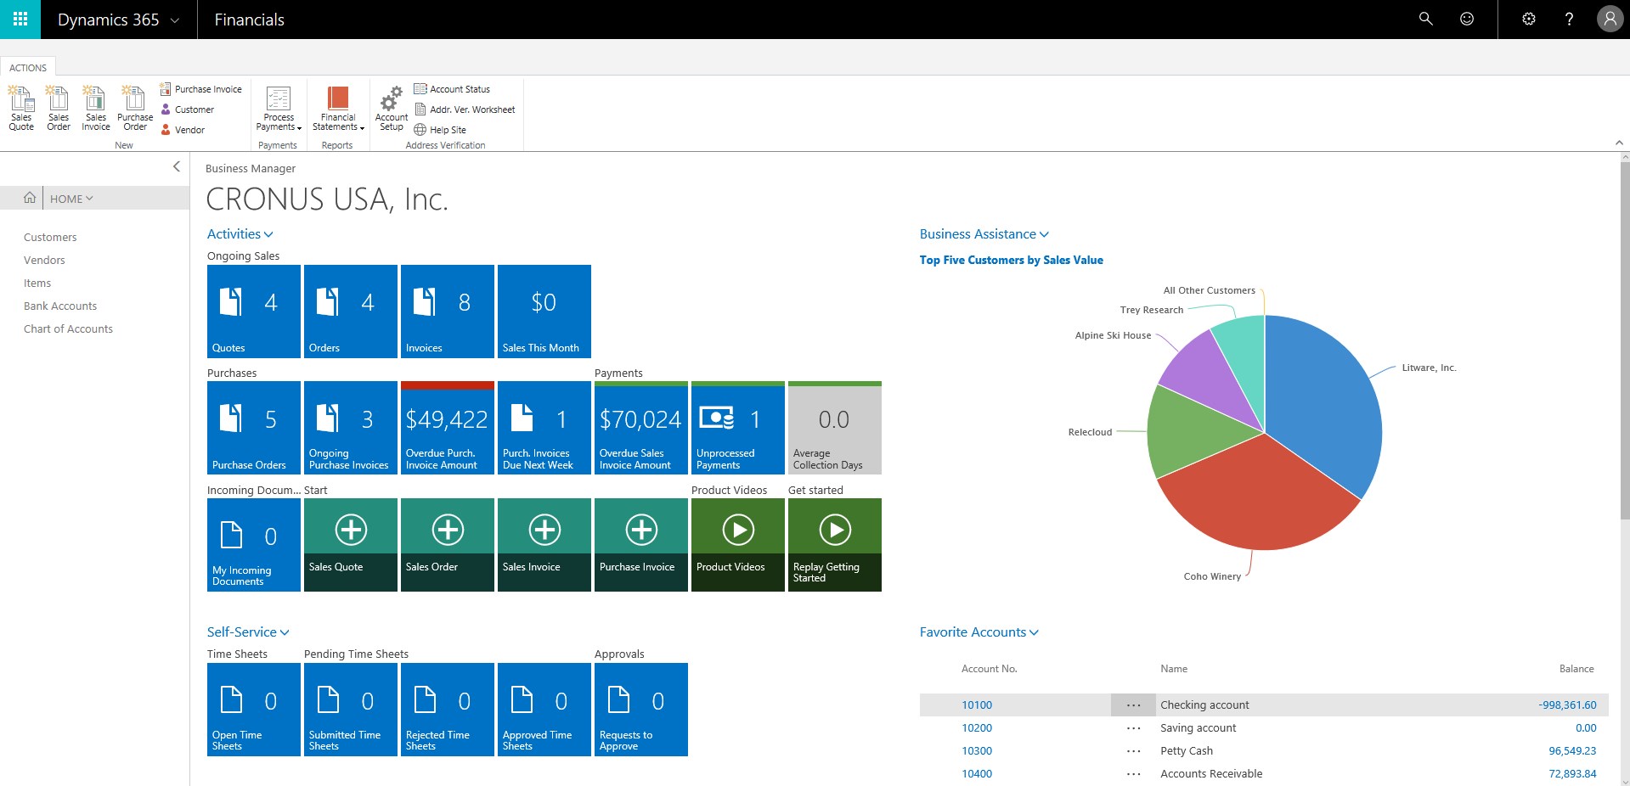Open Help Site in the ribbon
This screenshot has height=786, width=1630.
[x=440, y=130]
